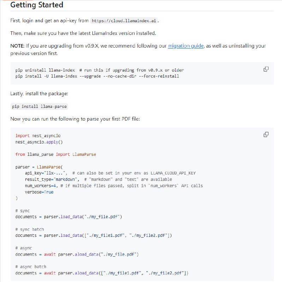This screenshot has height=282, width=282.
Task: Open the migration guide link
Action: click(x=186, y=46)
